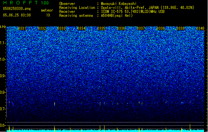Click the 0.6 kHz axis label

(3, 125)
